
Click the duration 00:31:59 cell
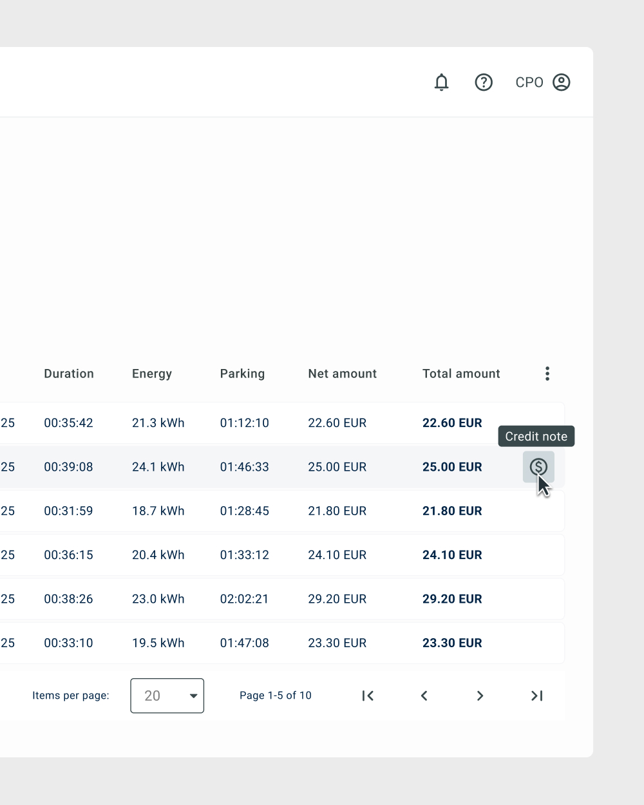(x=68, y=511)
